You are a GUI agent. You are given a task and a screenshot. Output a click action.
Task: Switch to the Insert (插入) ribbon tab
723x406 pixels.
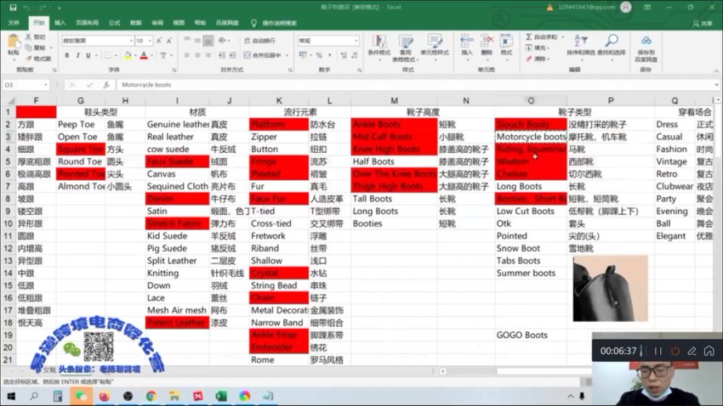(x=60, y=23)
